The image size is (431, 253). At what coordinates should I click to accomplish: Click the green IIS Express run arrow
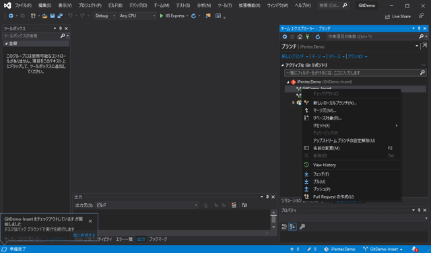(x=162, y=16)
